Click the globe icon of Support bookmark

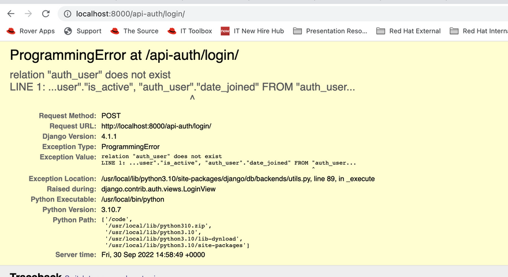pos(68,31)
